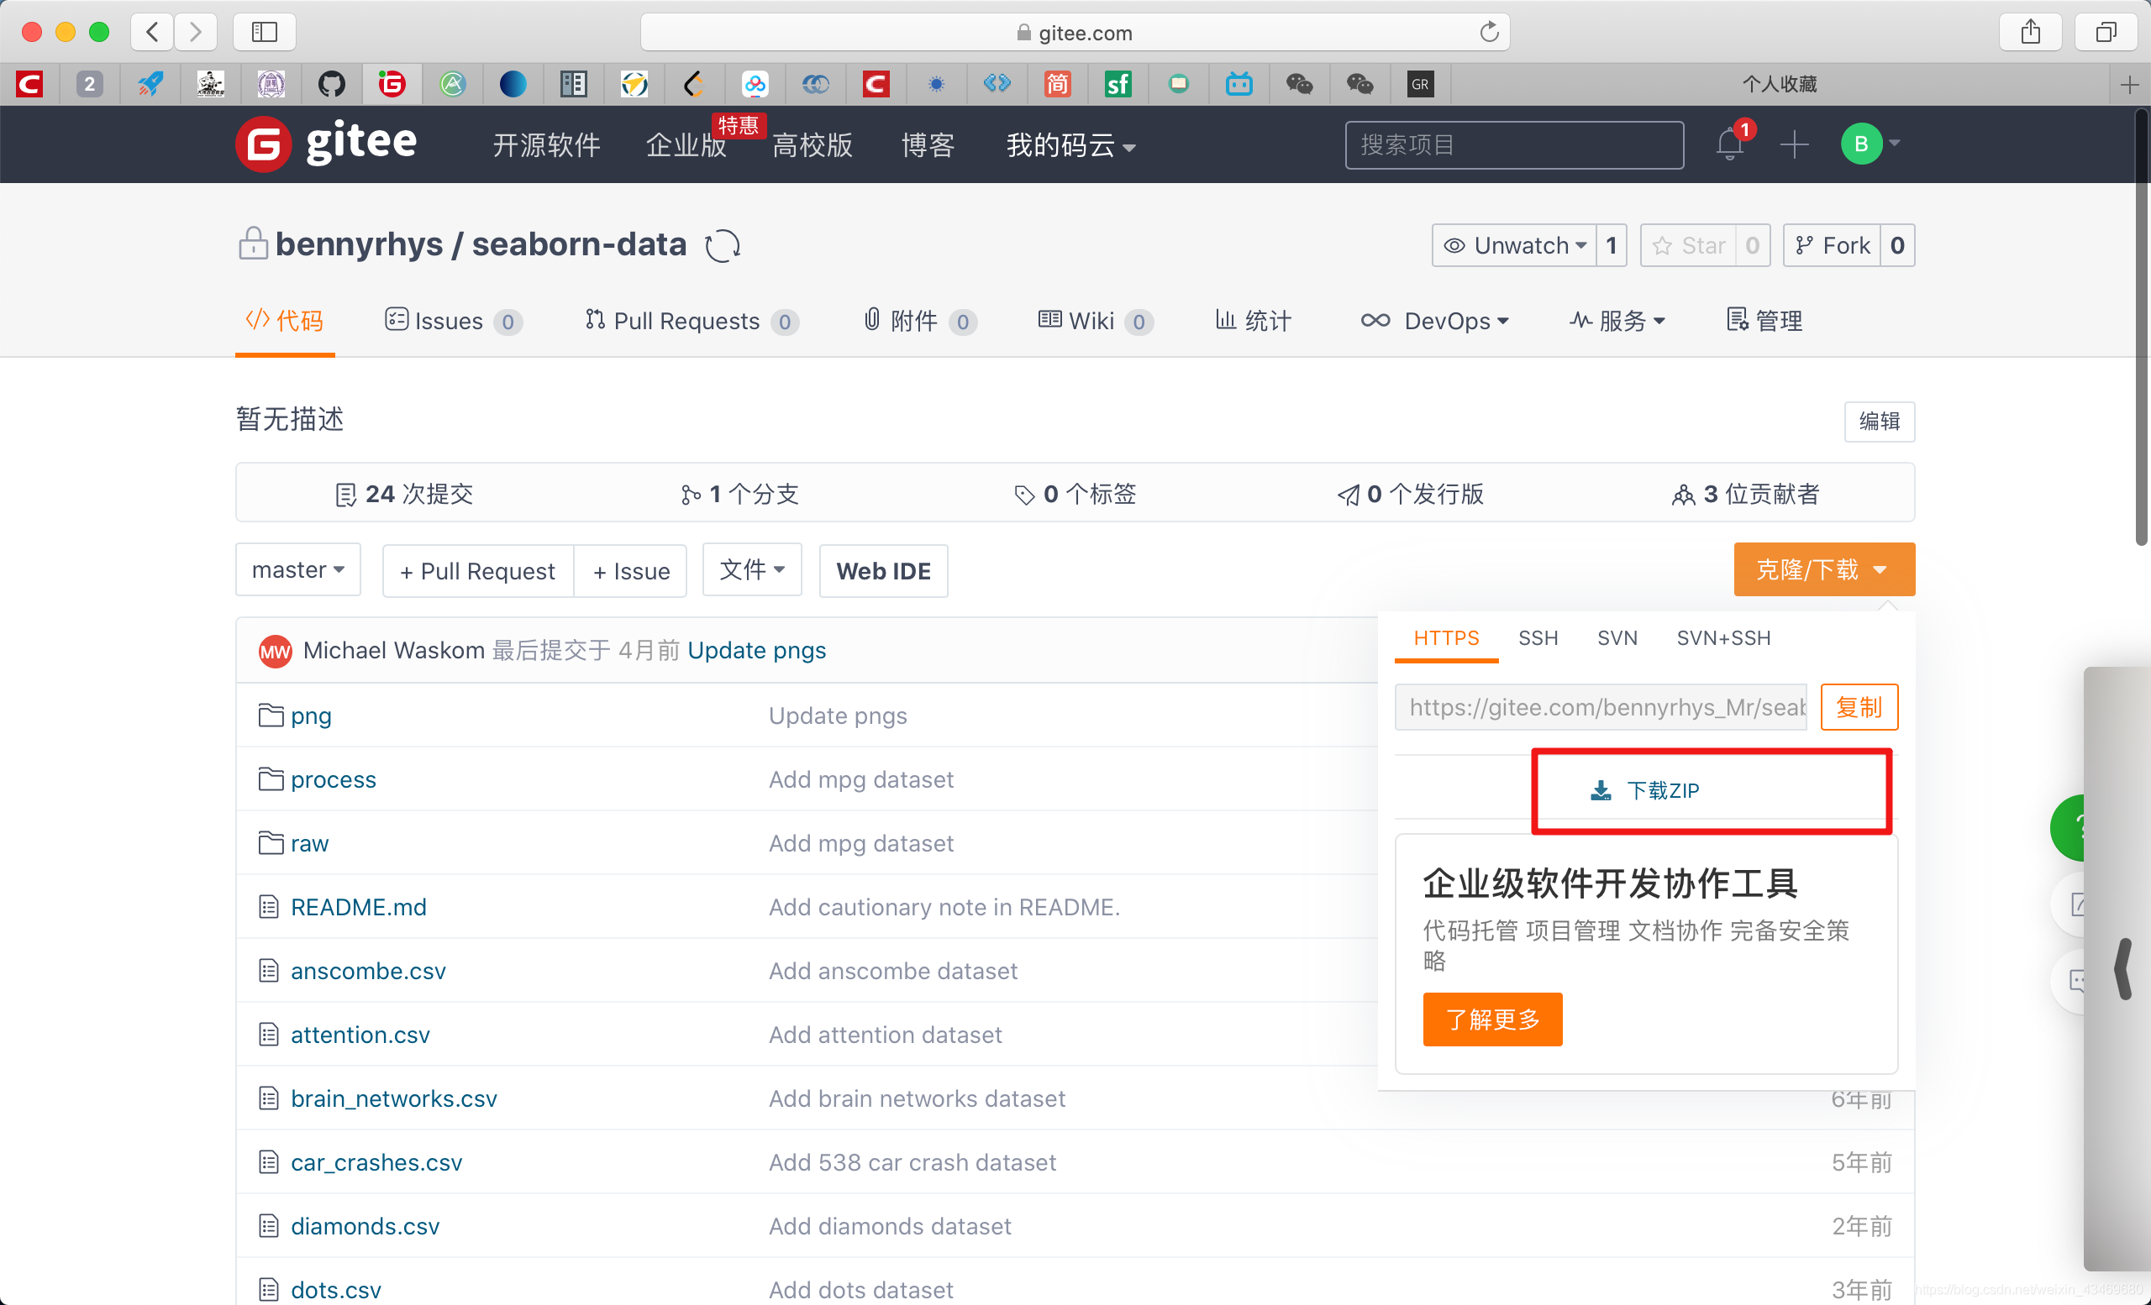Open the 管理 manage tab
Screen dimensions: 2151x1305
coord(1764,321)
